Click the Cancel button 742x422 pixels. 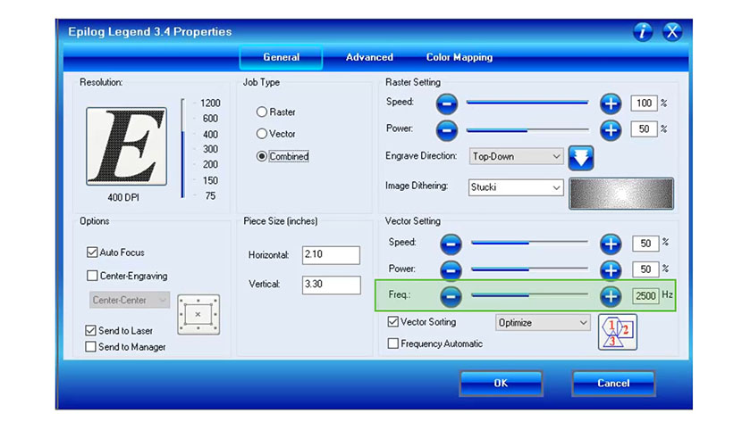(x=613, y=383)
